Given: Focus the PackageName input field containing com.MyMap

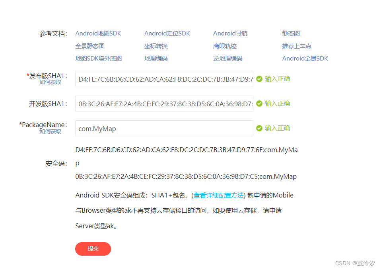Looking at the screenshot, I should coord(164,128).
